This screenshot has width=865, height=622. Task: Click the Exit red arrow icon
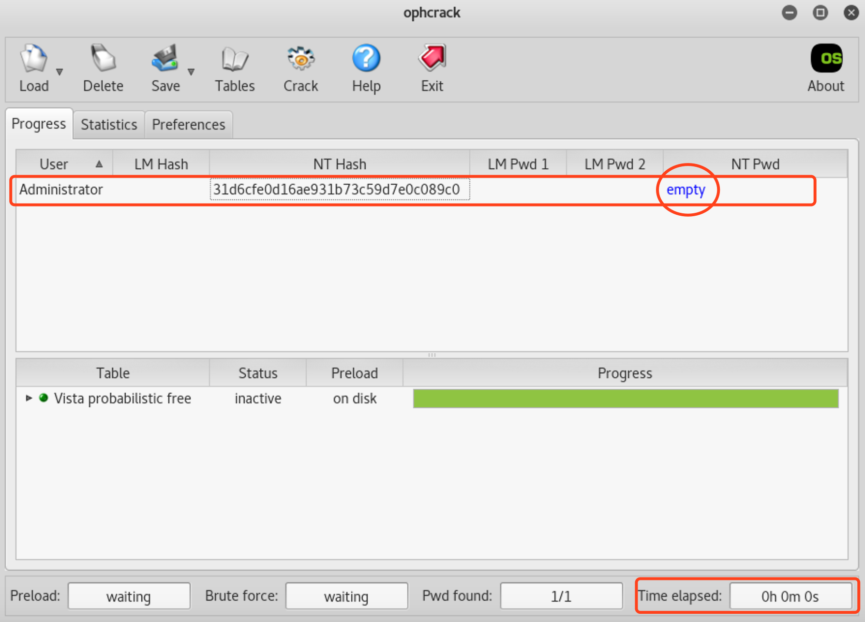coord(432,59)
